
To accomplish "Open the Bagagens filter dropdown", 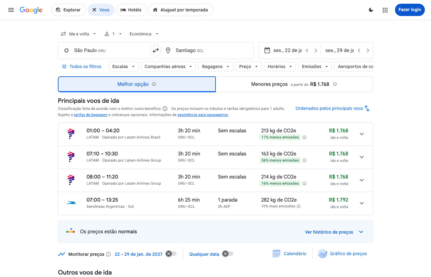I will point(216,66).
